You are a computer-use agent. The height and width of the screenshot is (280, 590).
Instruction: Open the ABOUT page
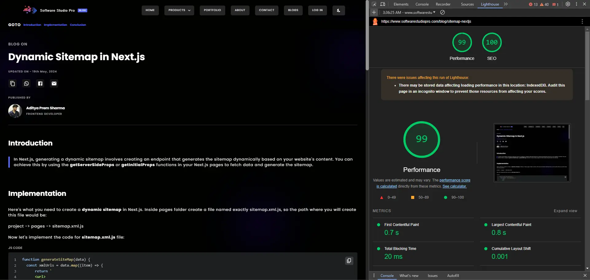click(240, 10)
